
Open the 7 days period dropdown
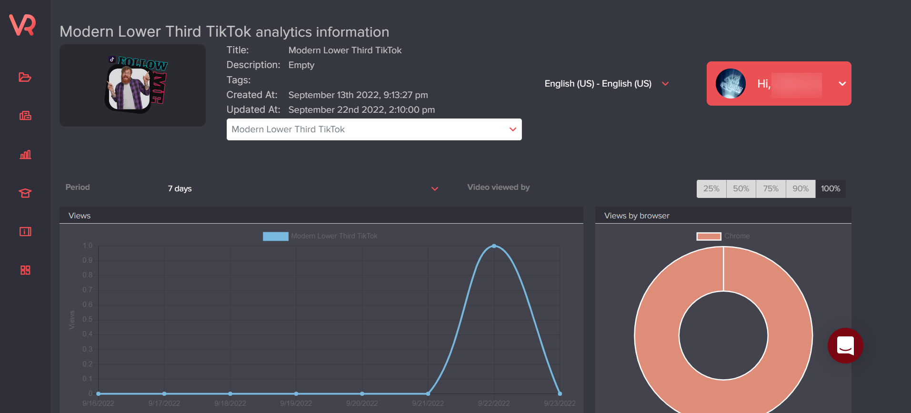pos(303,188)
